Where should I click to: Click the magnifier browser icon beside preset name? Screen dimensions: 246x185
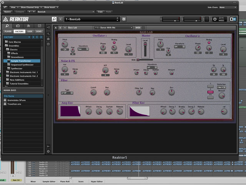pos(54,19)
